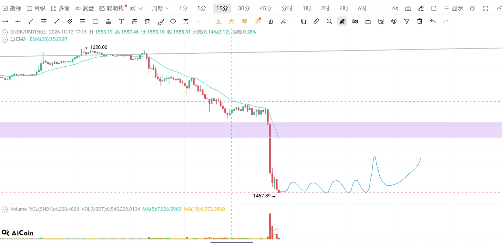Select the 分时 time-sharing view
The height and width of the screenshot is (243, 502).
coord(287,8)
